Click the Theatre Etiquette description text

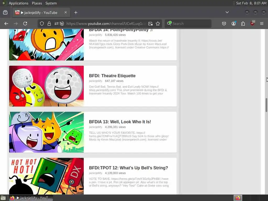(x=128, y=90)
